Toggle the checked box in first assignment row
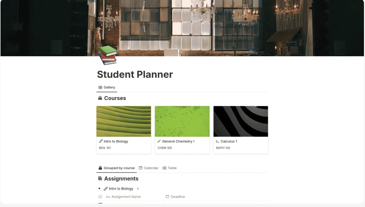365x207 pixels. click(x=100, y=204)
